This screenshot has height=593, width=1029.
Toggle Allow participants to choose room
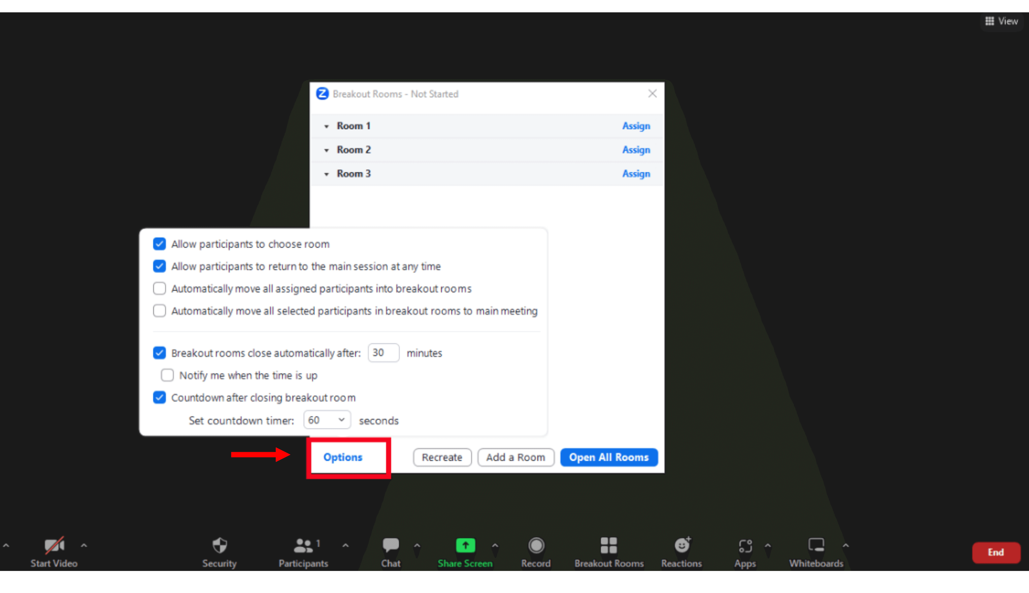point(159,243)
